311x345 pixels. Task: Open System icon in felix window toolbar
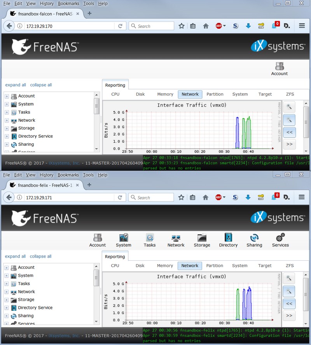124,240
